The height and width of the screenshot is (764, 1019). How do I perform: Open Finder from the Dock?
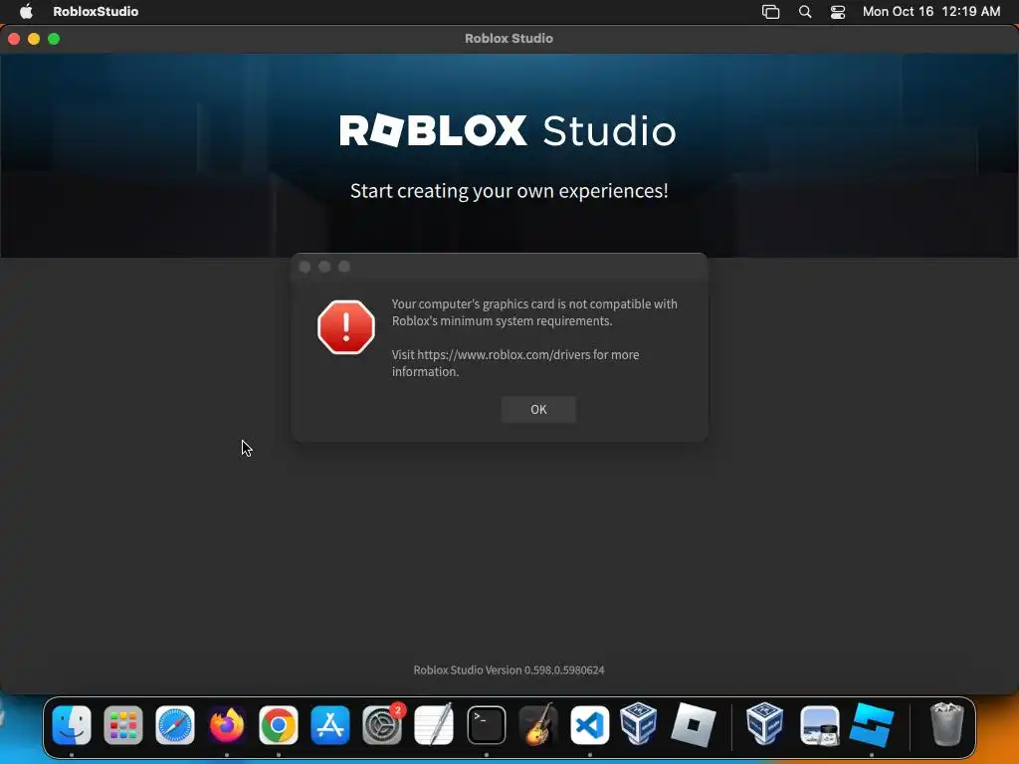(72, 725)
